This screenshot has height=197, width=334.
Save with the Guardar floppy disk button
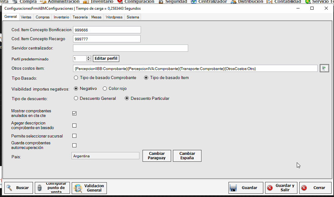(x=246, y=188)
